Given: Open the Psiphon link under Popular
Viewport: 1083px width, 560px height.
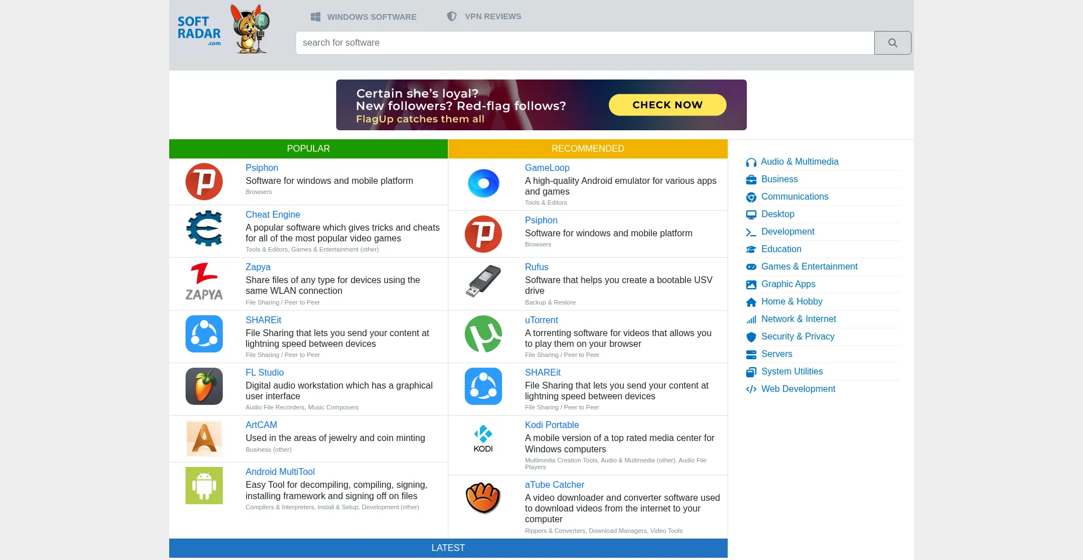Looking at the screenshot, I should (x=262, y=168).
